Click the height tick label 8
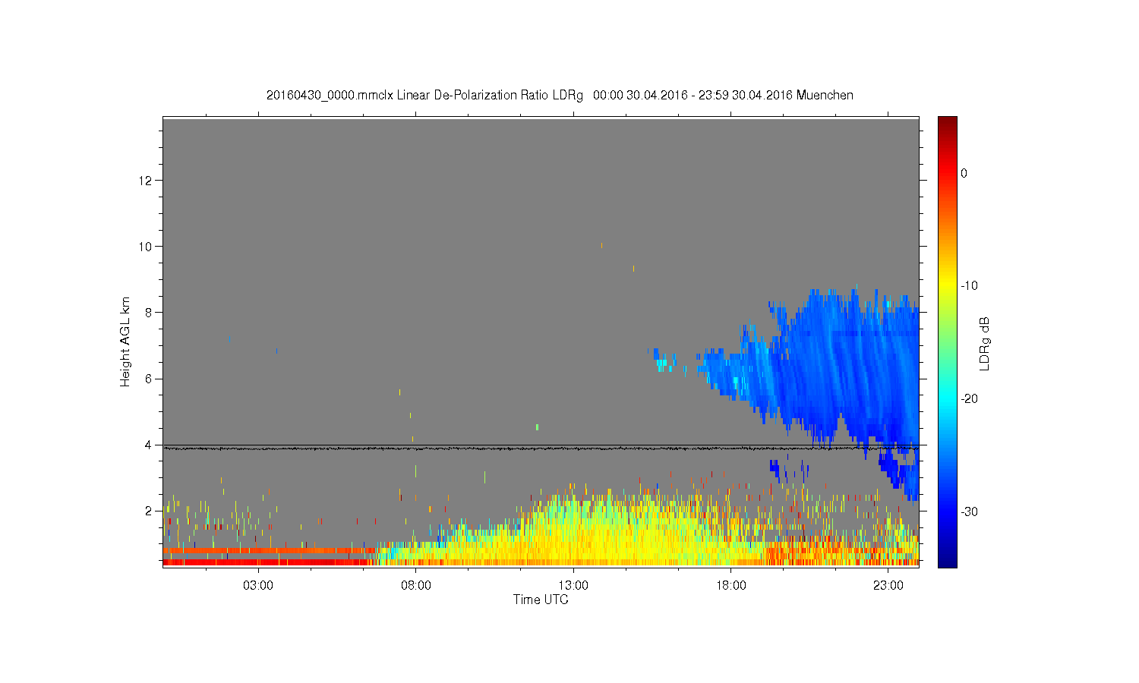This screenshot has width=1139, height=683. click(x=150, y=312)
